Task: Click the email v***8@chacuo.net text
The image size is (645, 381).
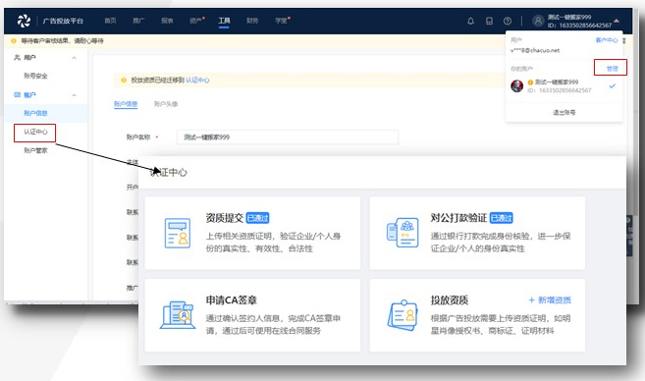Action: coord(535,50)
